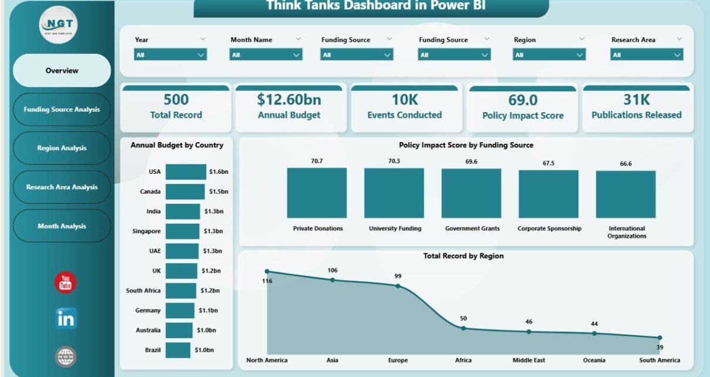
Task: Switch to the Overview page
Action: click(x=62, y=70)
